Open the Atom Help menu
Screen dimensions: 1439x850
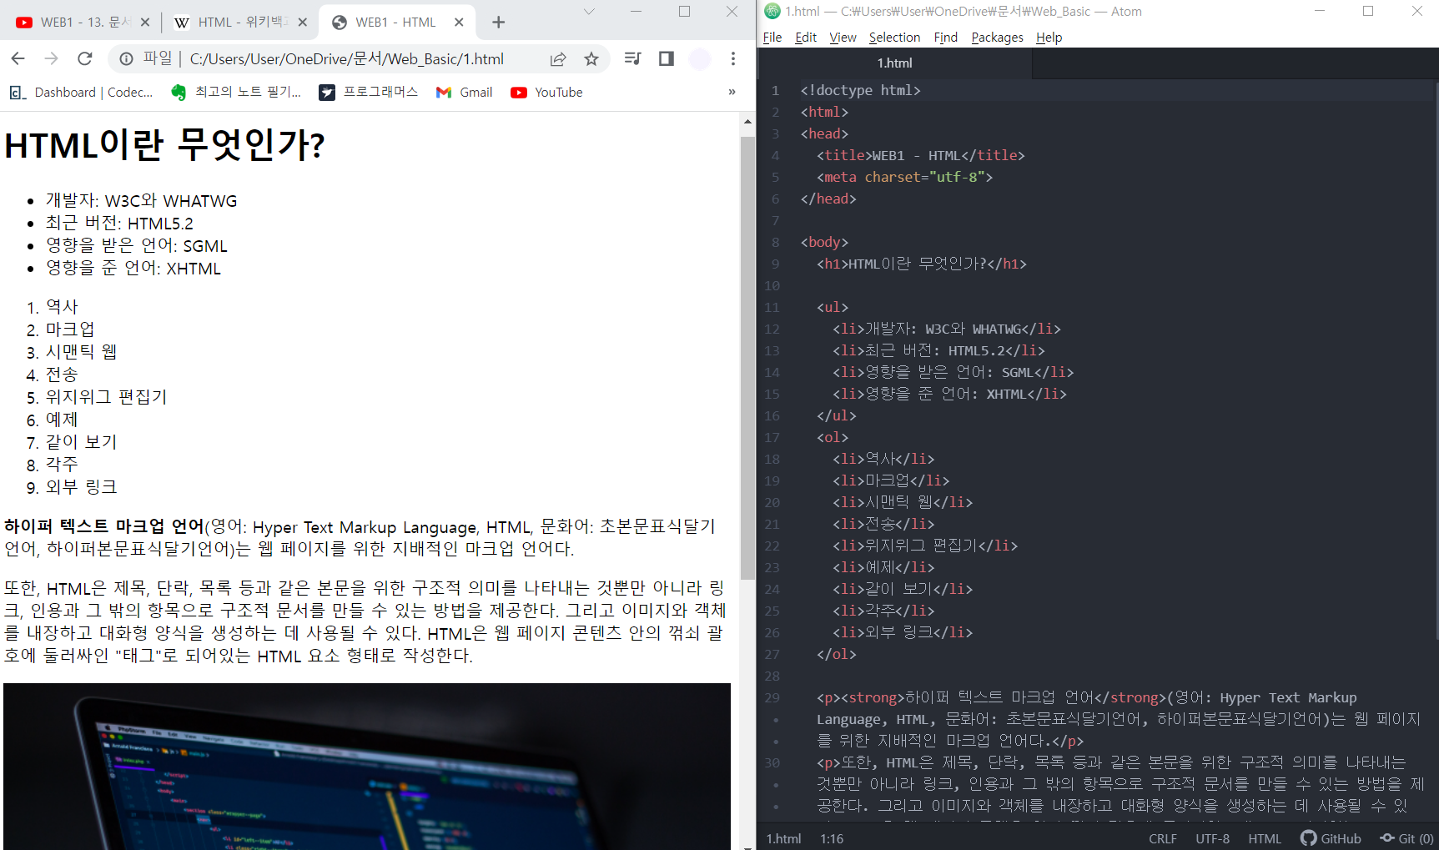(1049, 38)
